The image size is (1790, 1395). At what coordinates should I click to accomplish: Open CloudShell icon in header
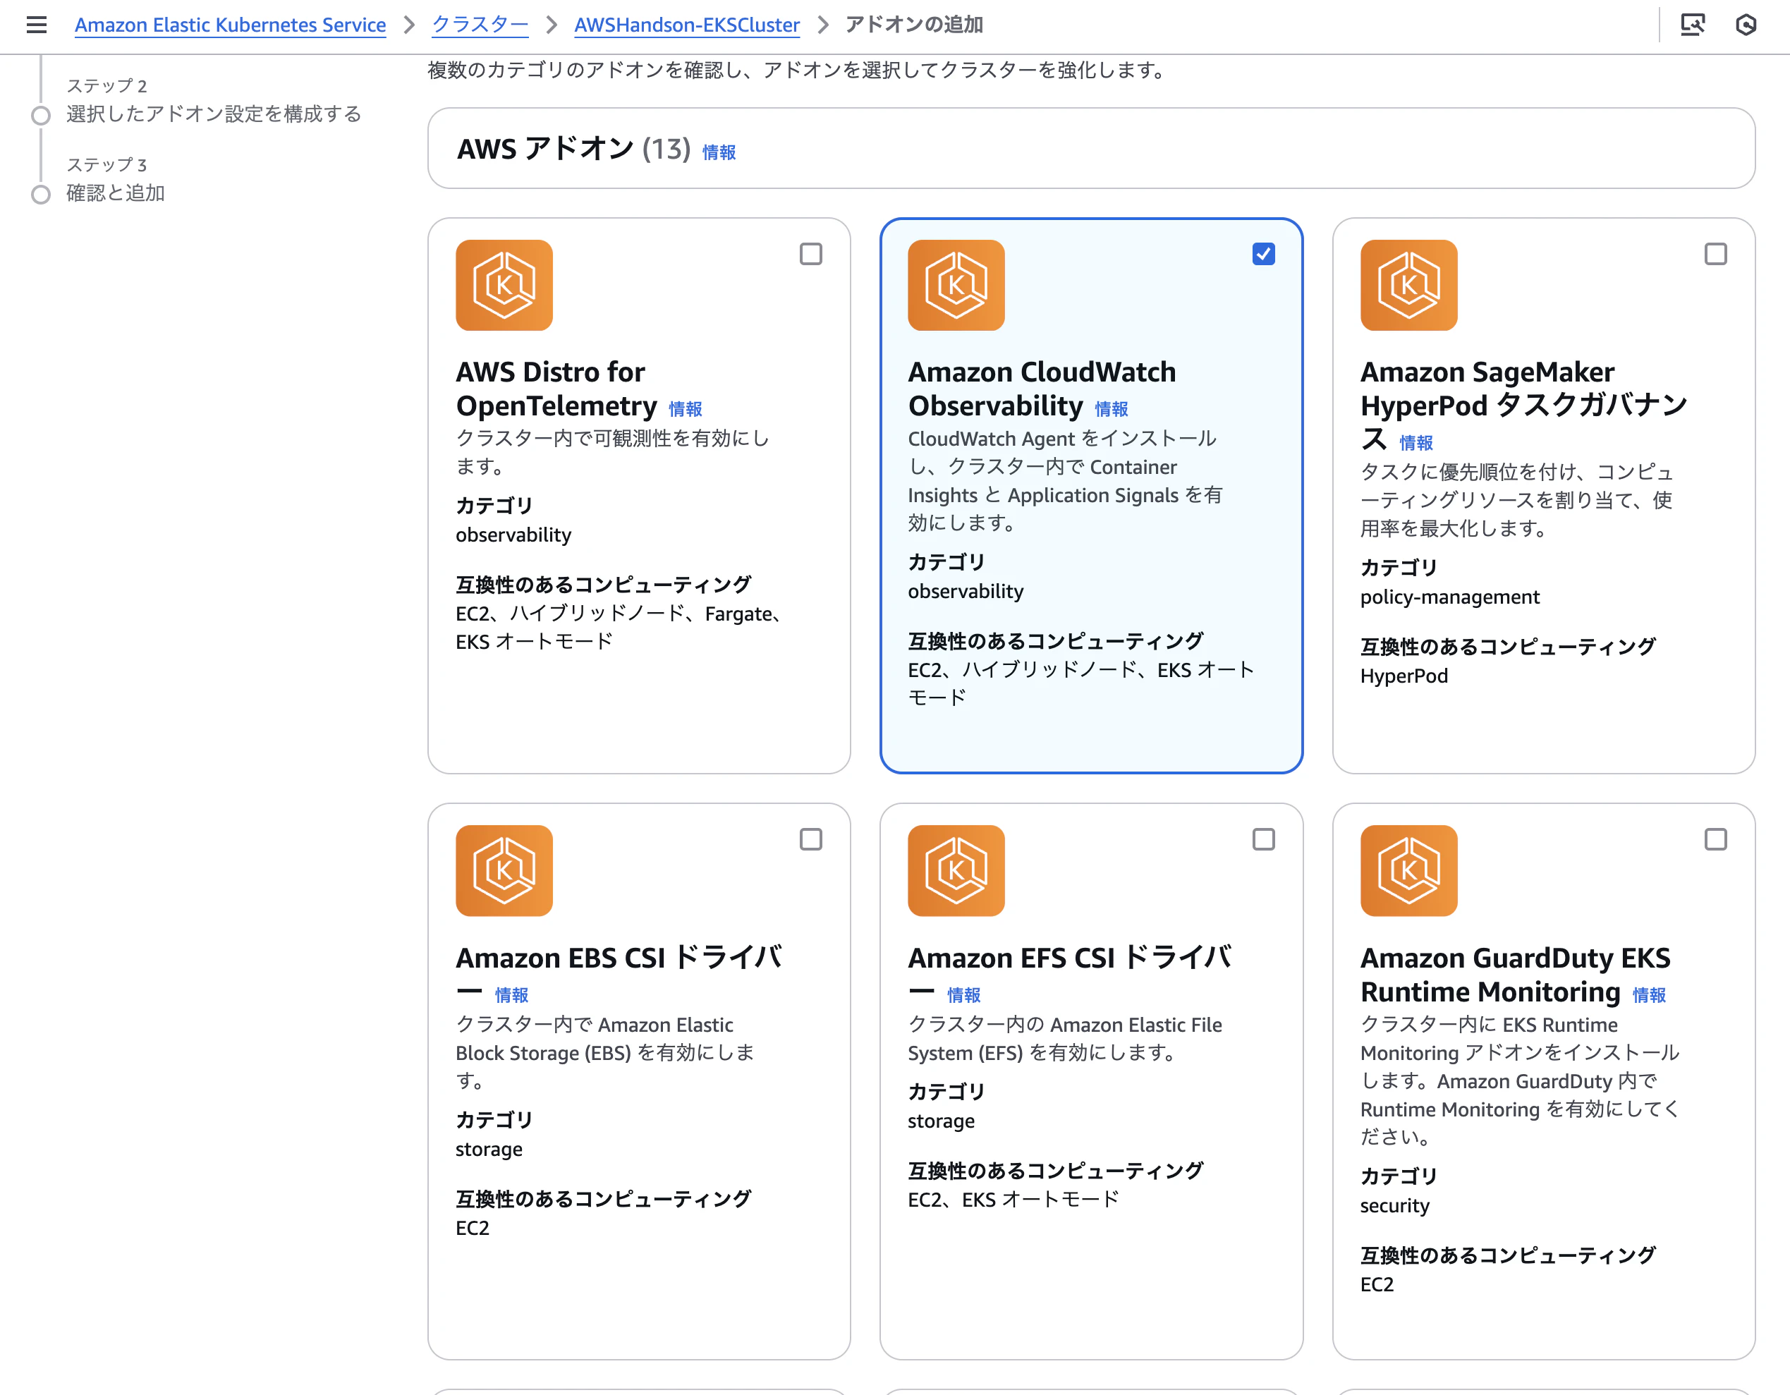[x=1693, y=25]
